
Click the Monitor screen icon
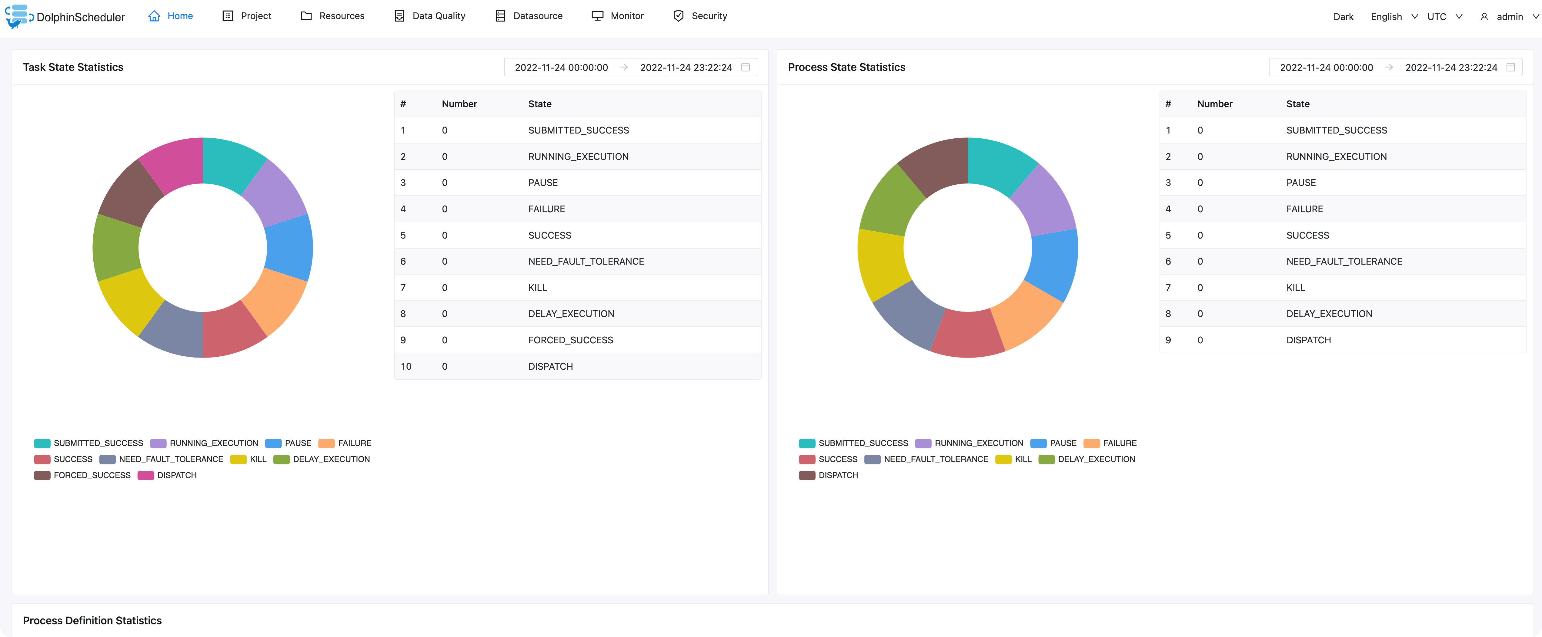coord(597,16)
